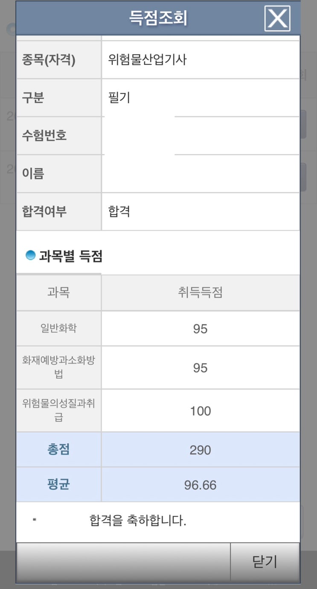This screenshot has width=317, height=589.
Task: Click the small square bullet before congratulation text
Action: (x=34, y=520)
